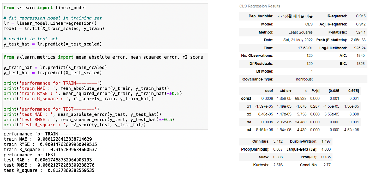This screenshot has height=175, width=371.
Task: Click the R-squared value 0.915
Action: (x=361, y=16)
